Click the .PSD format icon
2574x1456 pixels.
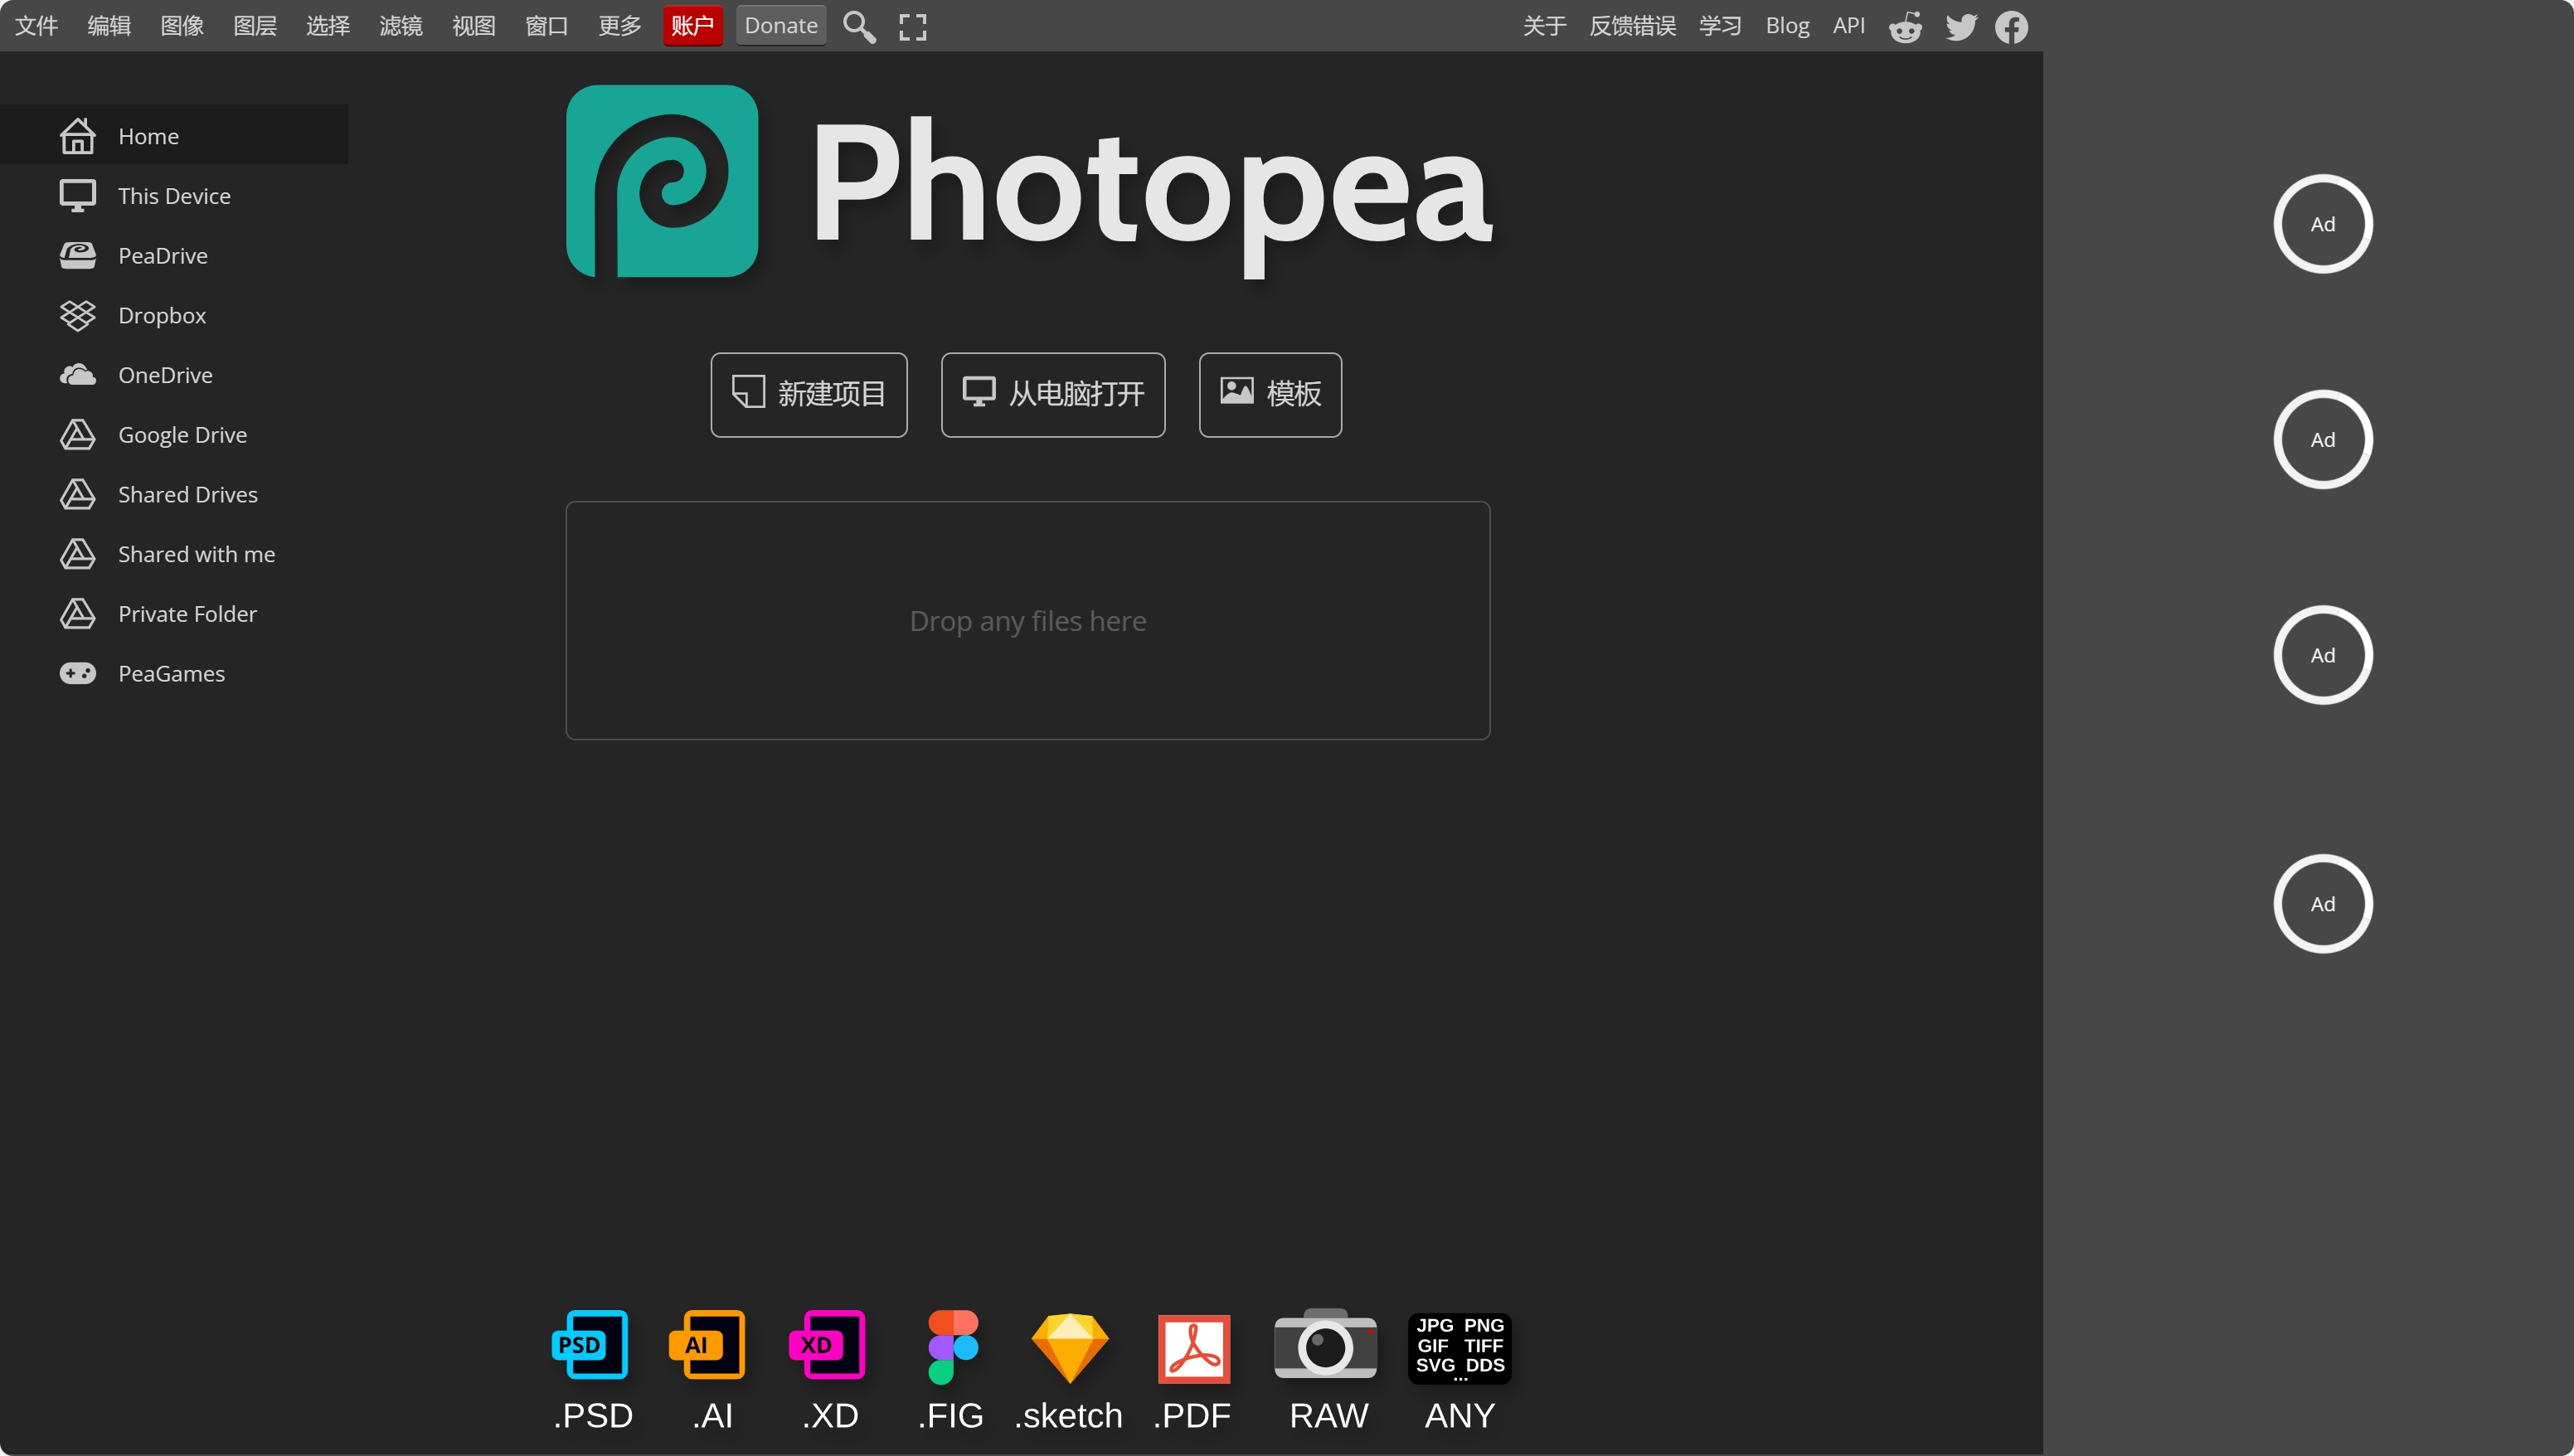(590, 1345)
